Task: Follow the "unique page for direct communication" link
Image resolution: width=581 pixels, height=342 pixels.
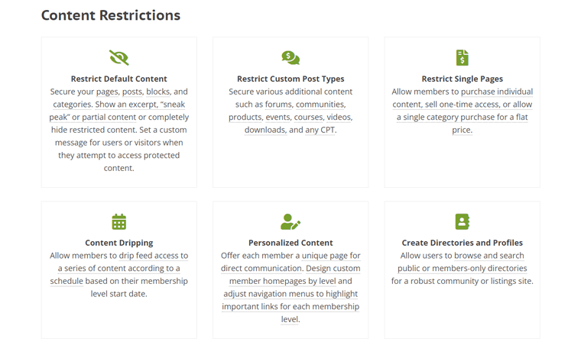Action: click(290, 262)
